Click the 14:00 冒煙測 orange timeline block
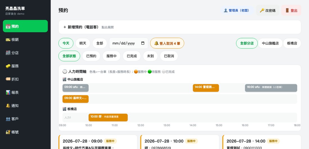This screenshot has width=309, height=149. 206,88
